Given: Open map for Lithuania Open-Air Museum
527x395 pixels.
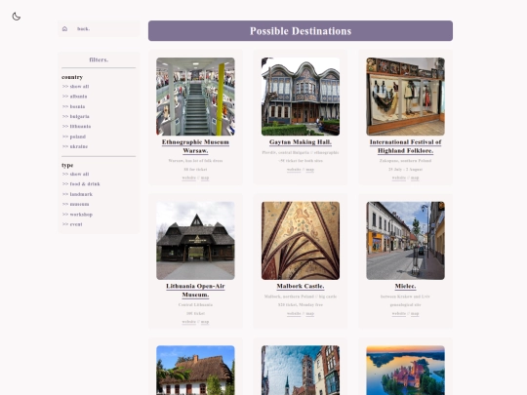Looking at the screenshot, I should coord(205,322).
